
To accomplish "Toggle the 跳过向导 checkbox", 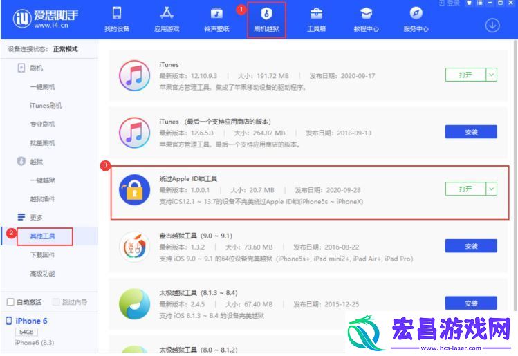I will coord(56,302).
